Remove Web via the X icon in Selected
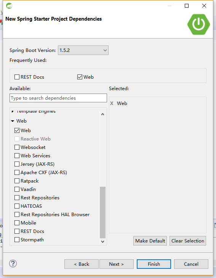The width and height of the screenshot is (216, 278). (x=112, y=103)
